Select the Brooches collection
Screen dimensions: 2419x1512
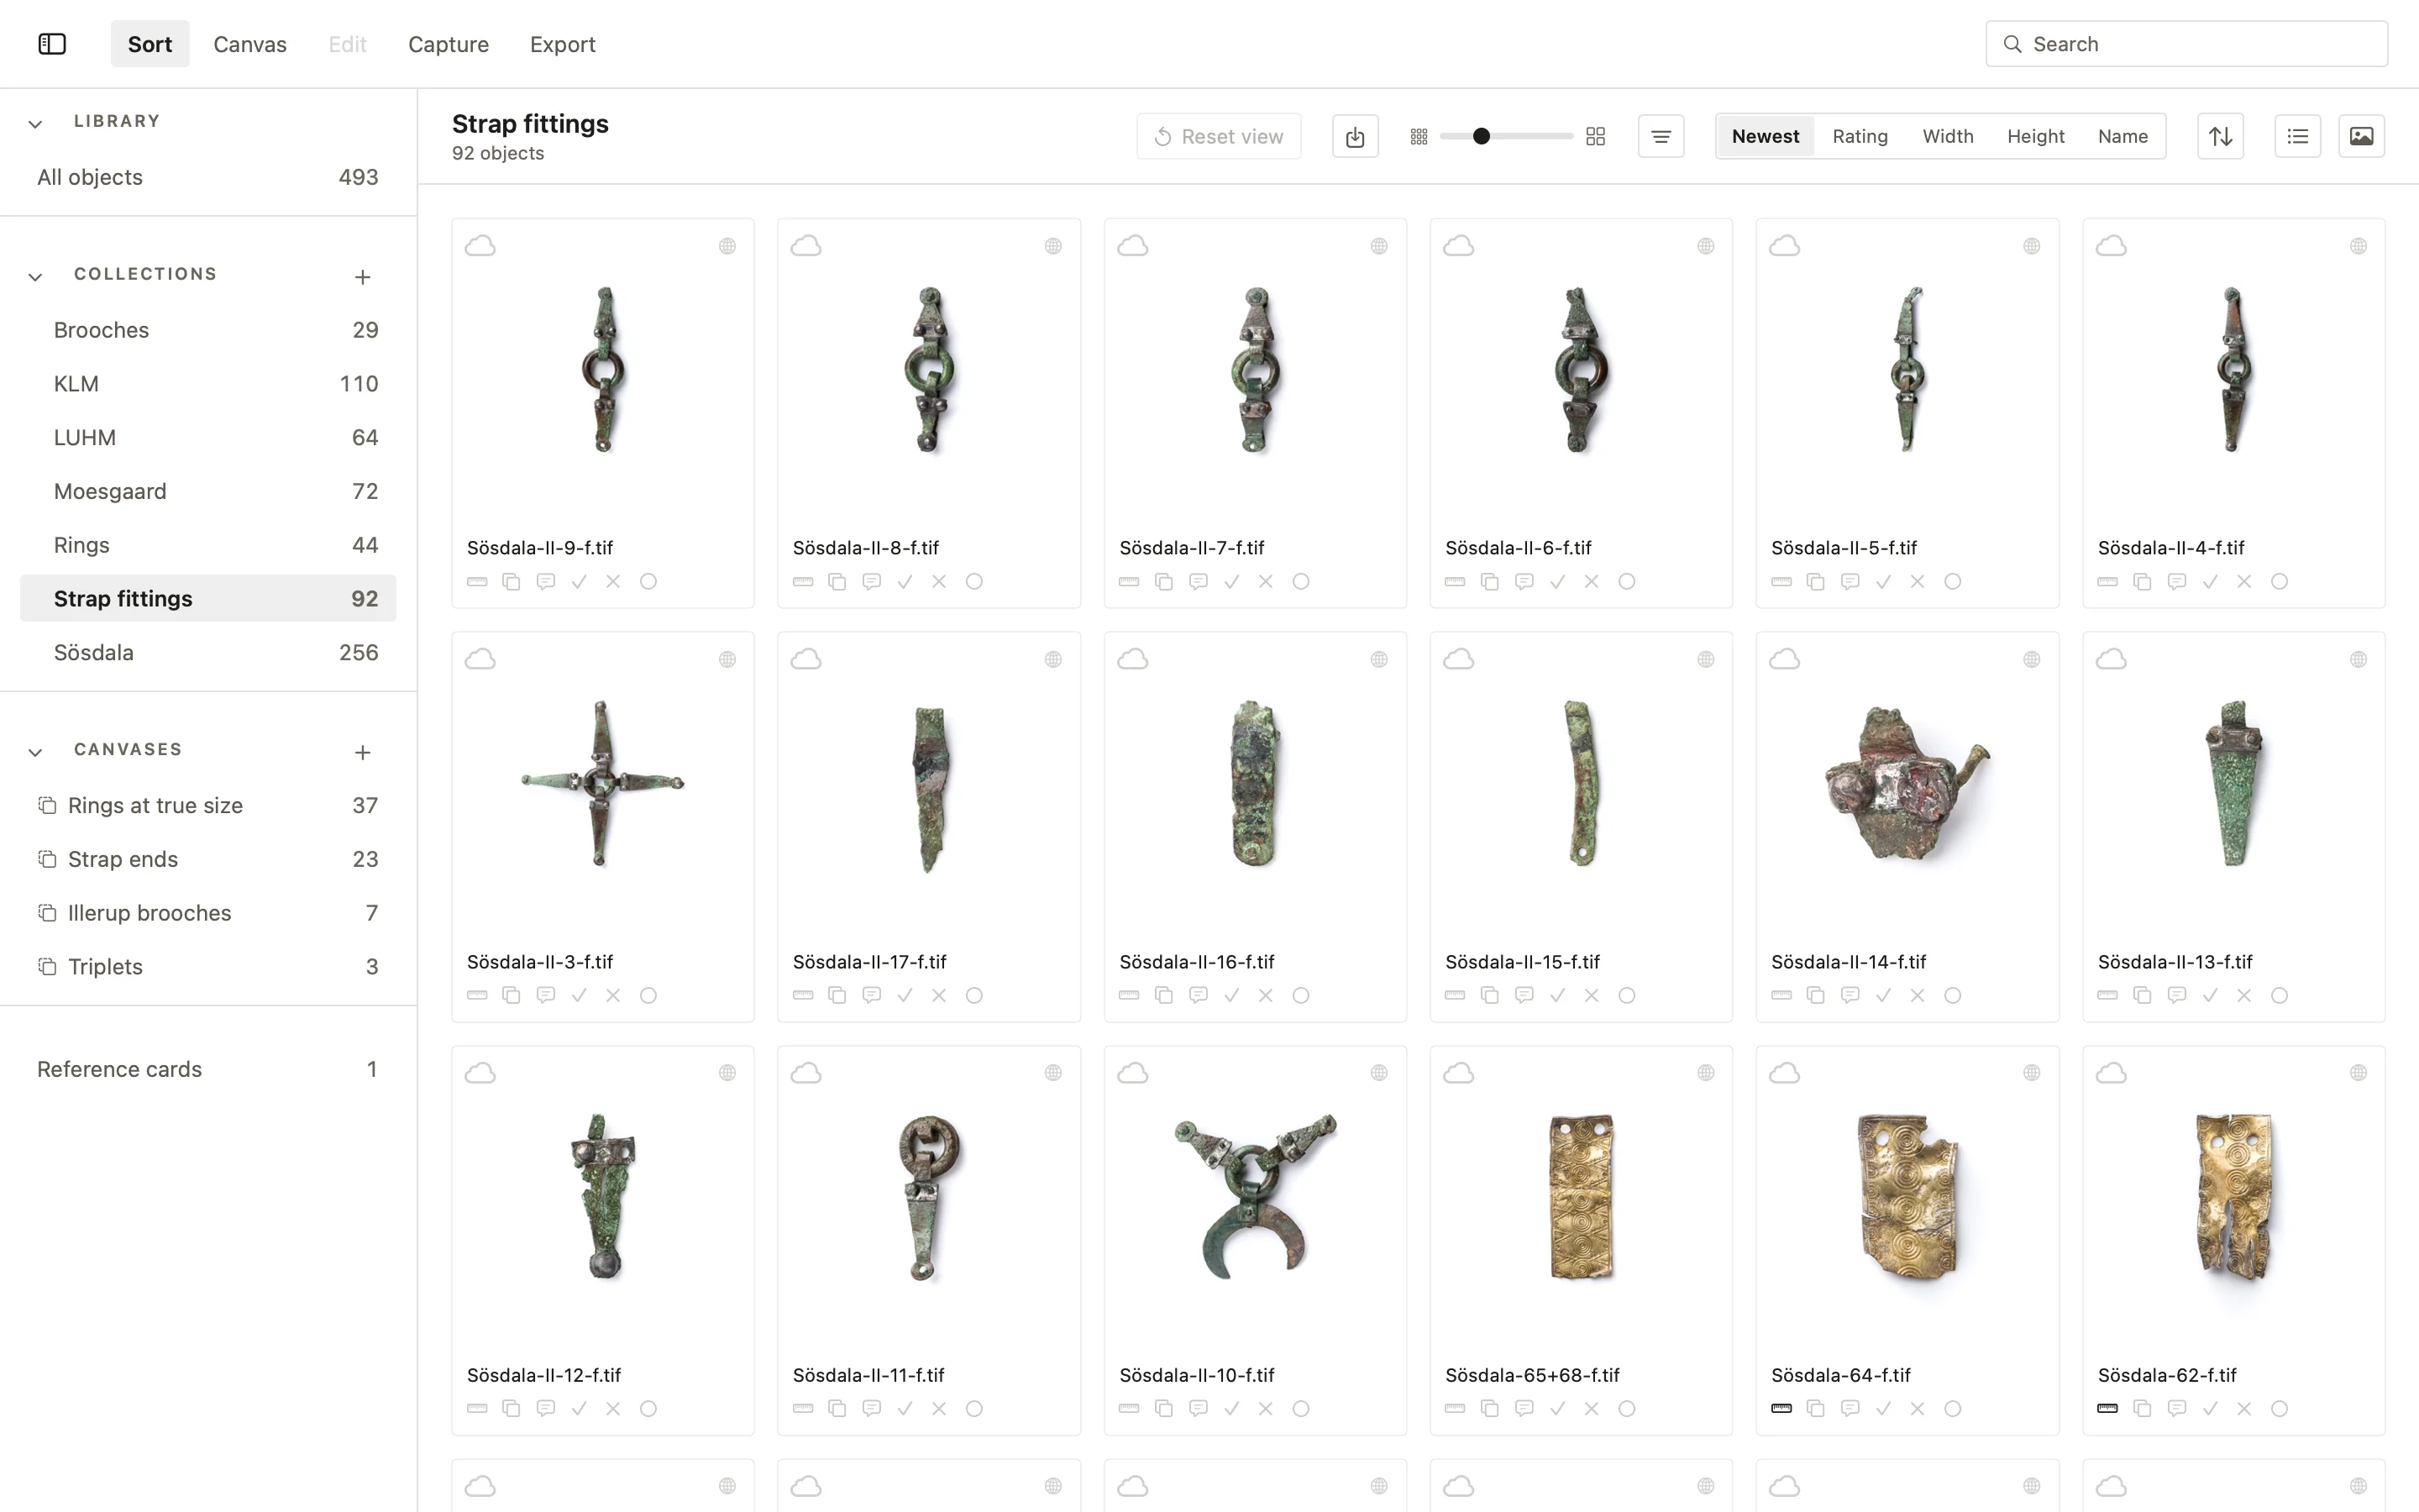click(208, 330)
